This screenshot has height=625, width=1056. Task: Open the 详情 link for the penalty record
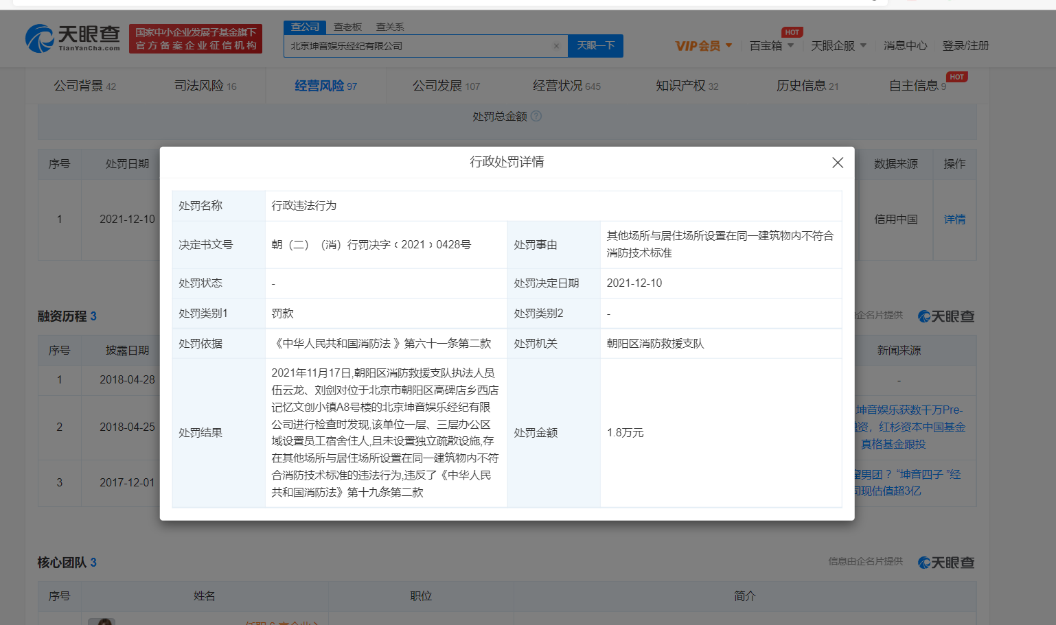[954, 219]
